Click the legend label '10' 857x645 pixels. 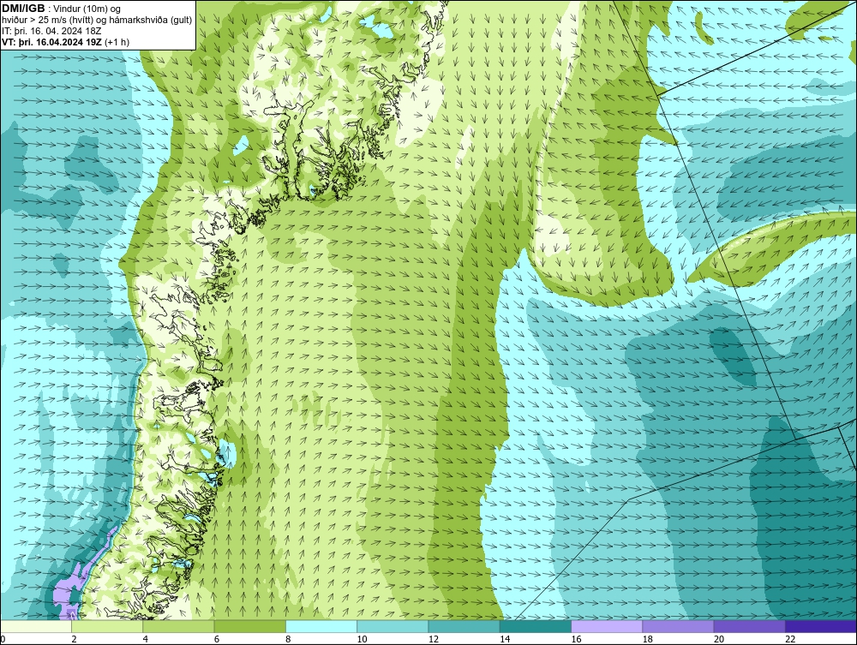(362, 639)
